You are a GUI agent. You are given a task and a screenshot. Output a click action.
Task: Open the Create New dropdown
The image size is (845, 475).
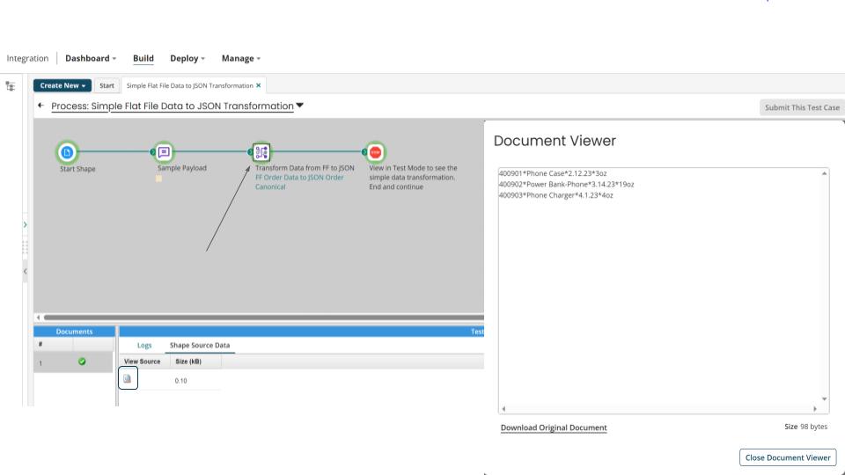click(x=62, y=85)
